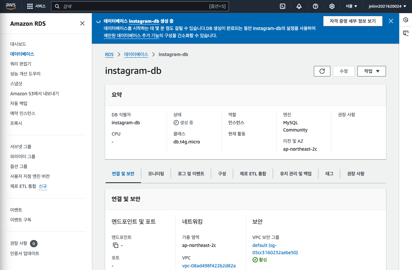Switch to the 로그 및 이벤트 tab

pos(191,173)
